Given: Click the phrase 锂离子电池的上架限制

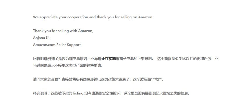Looking at the screenshot, I should 133,59.
